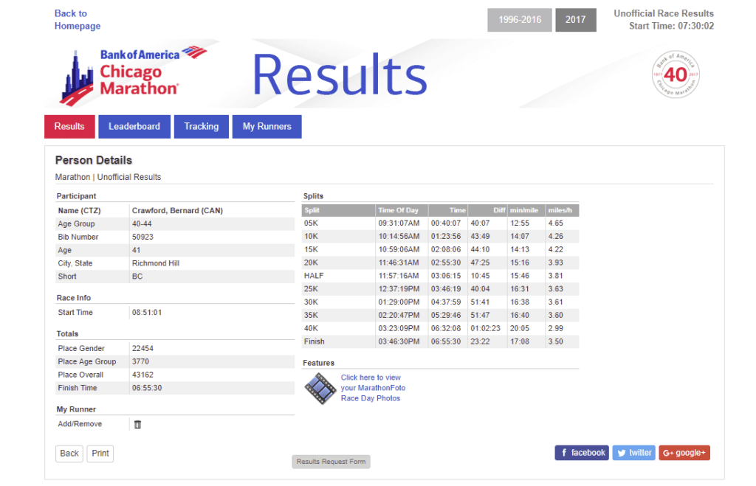The height and width of the screenshot is (486, 756).
Task: Click the large Results banner title
Action: tap(340, 74)
